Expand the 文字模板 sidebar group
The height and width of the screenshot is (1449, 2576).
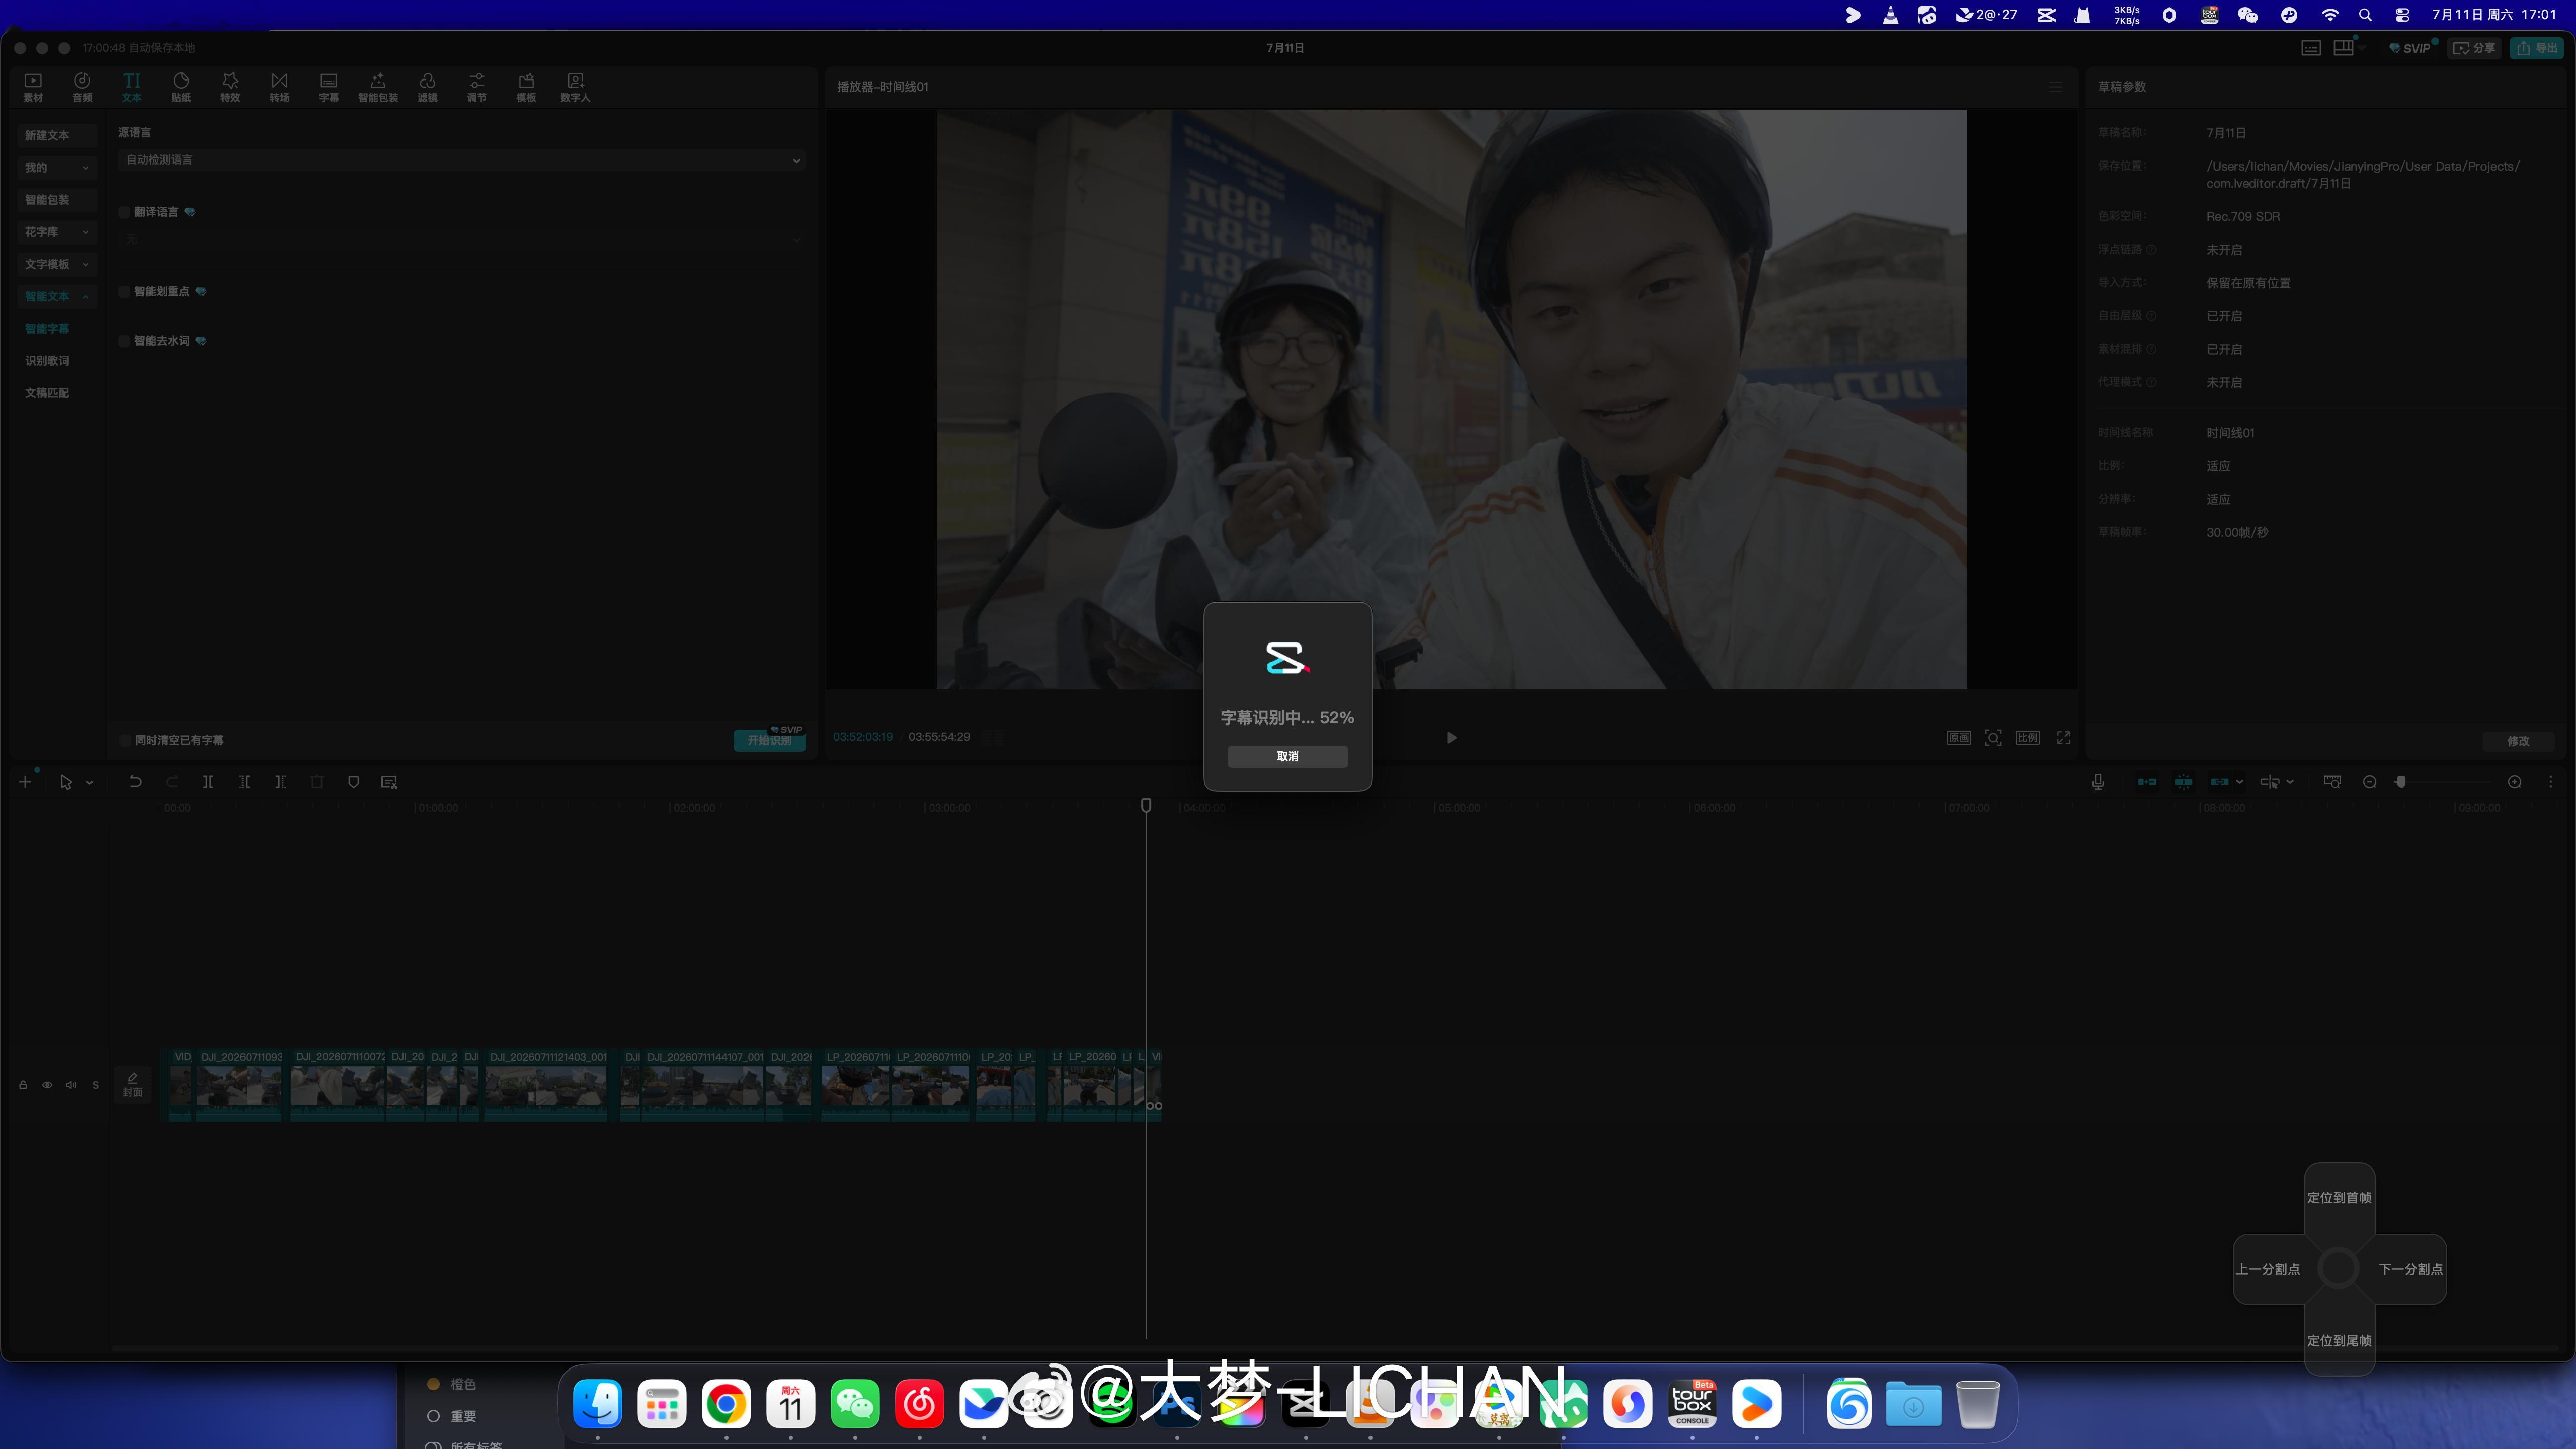[x=56, y=264]
